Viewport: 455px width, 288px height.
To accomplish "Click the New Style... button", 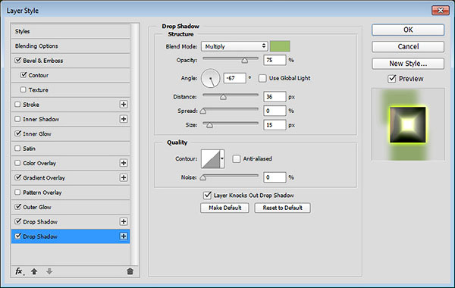I will (408, 64).
